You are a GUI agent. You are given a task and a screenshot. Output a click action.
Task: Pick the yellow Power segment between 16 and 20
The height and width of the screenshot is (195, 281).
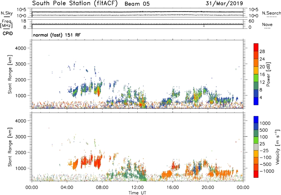pos(256,70)
